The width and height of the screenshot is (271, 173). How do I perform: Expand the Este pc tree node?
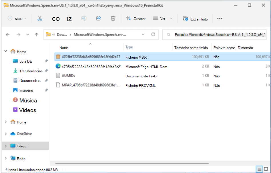click(x=6, y=146)
